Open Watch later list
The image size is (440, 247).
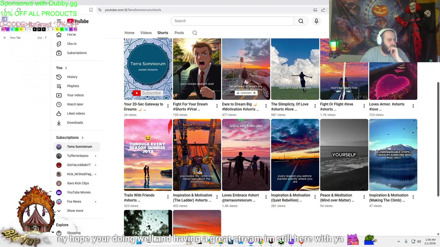75,104
